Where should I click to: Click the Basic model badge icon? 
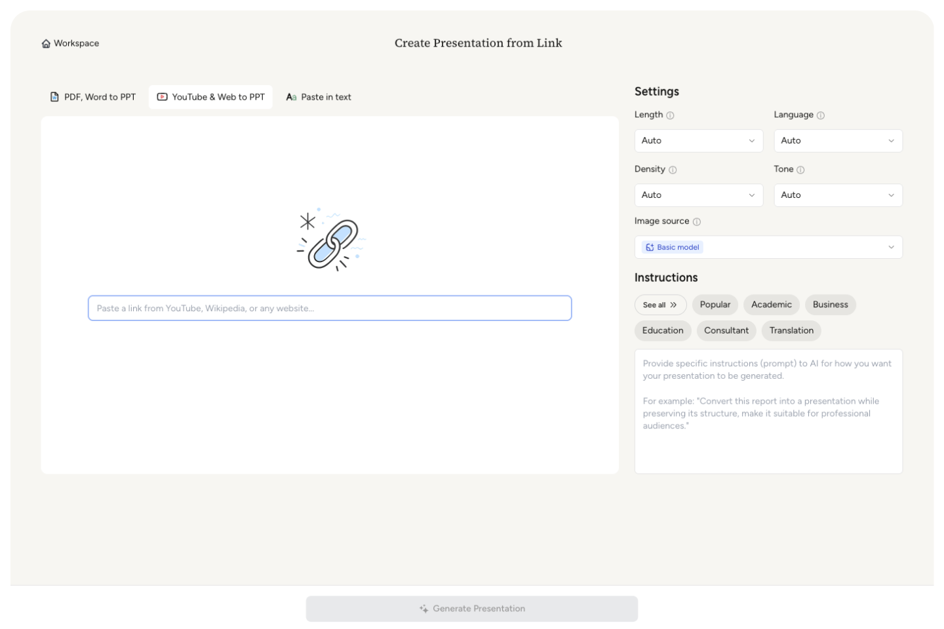650,248
